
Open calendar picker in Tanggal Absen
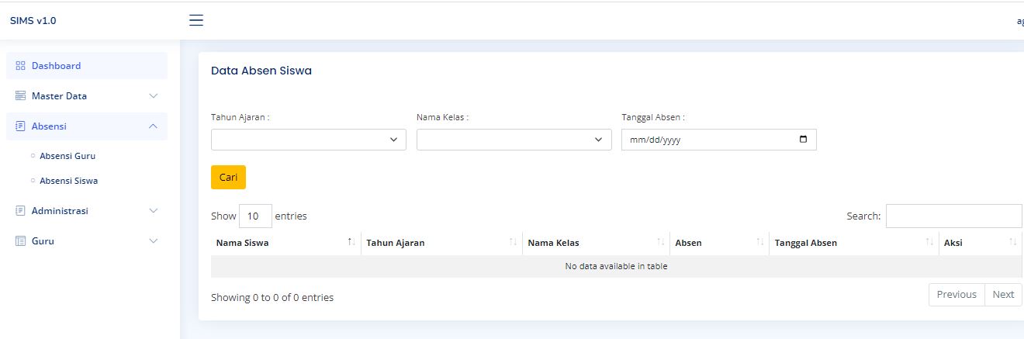pyautogui.click(x=803, y=140)
